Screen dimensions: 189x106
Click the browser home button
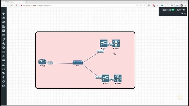click(x=17, y=5)
